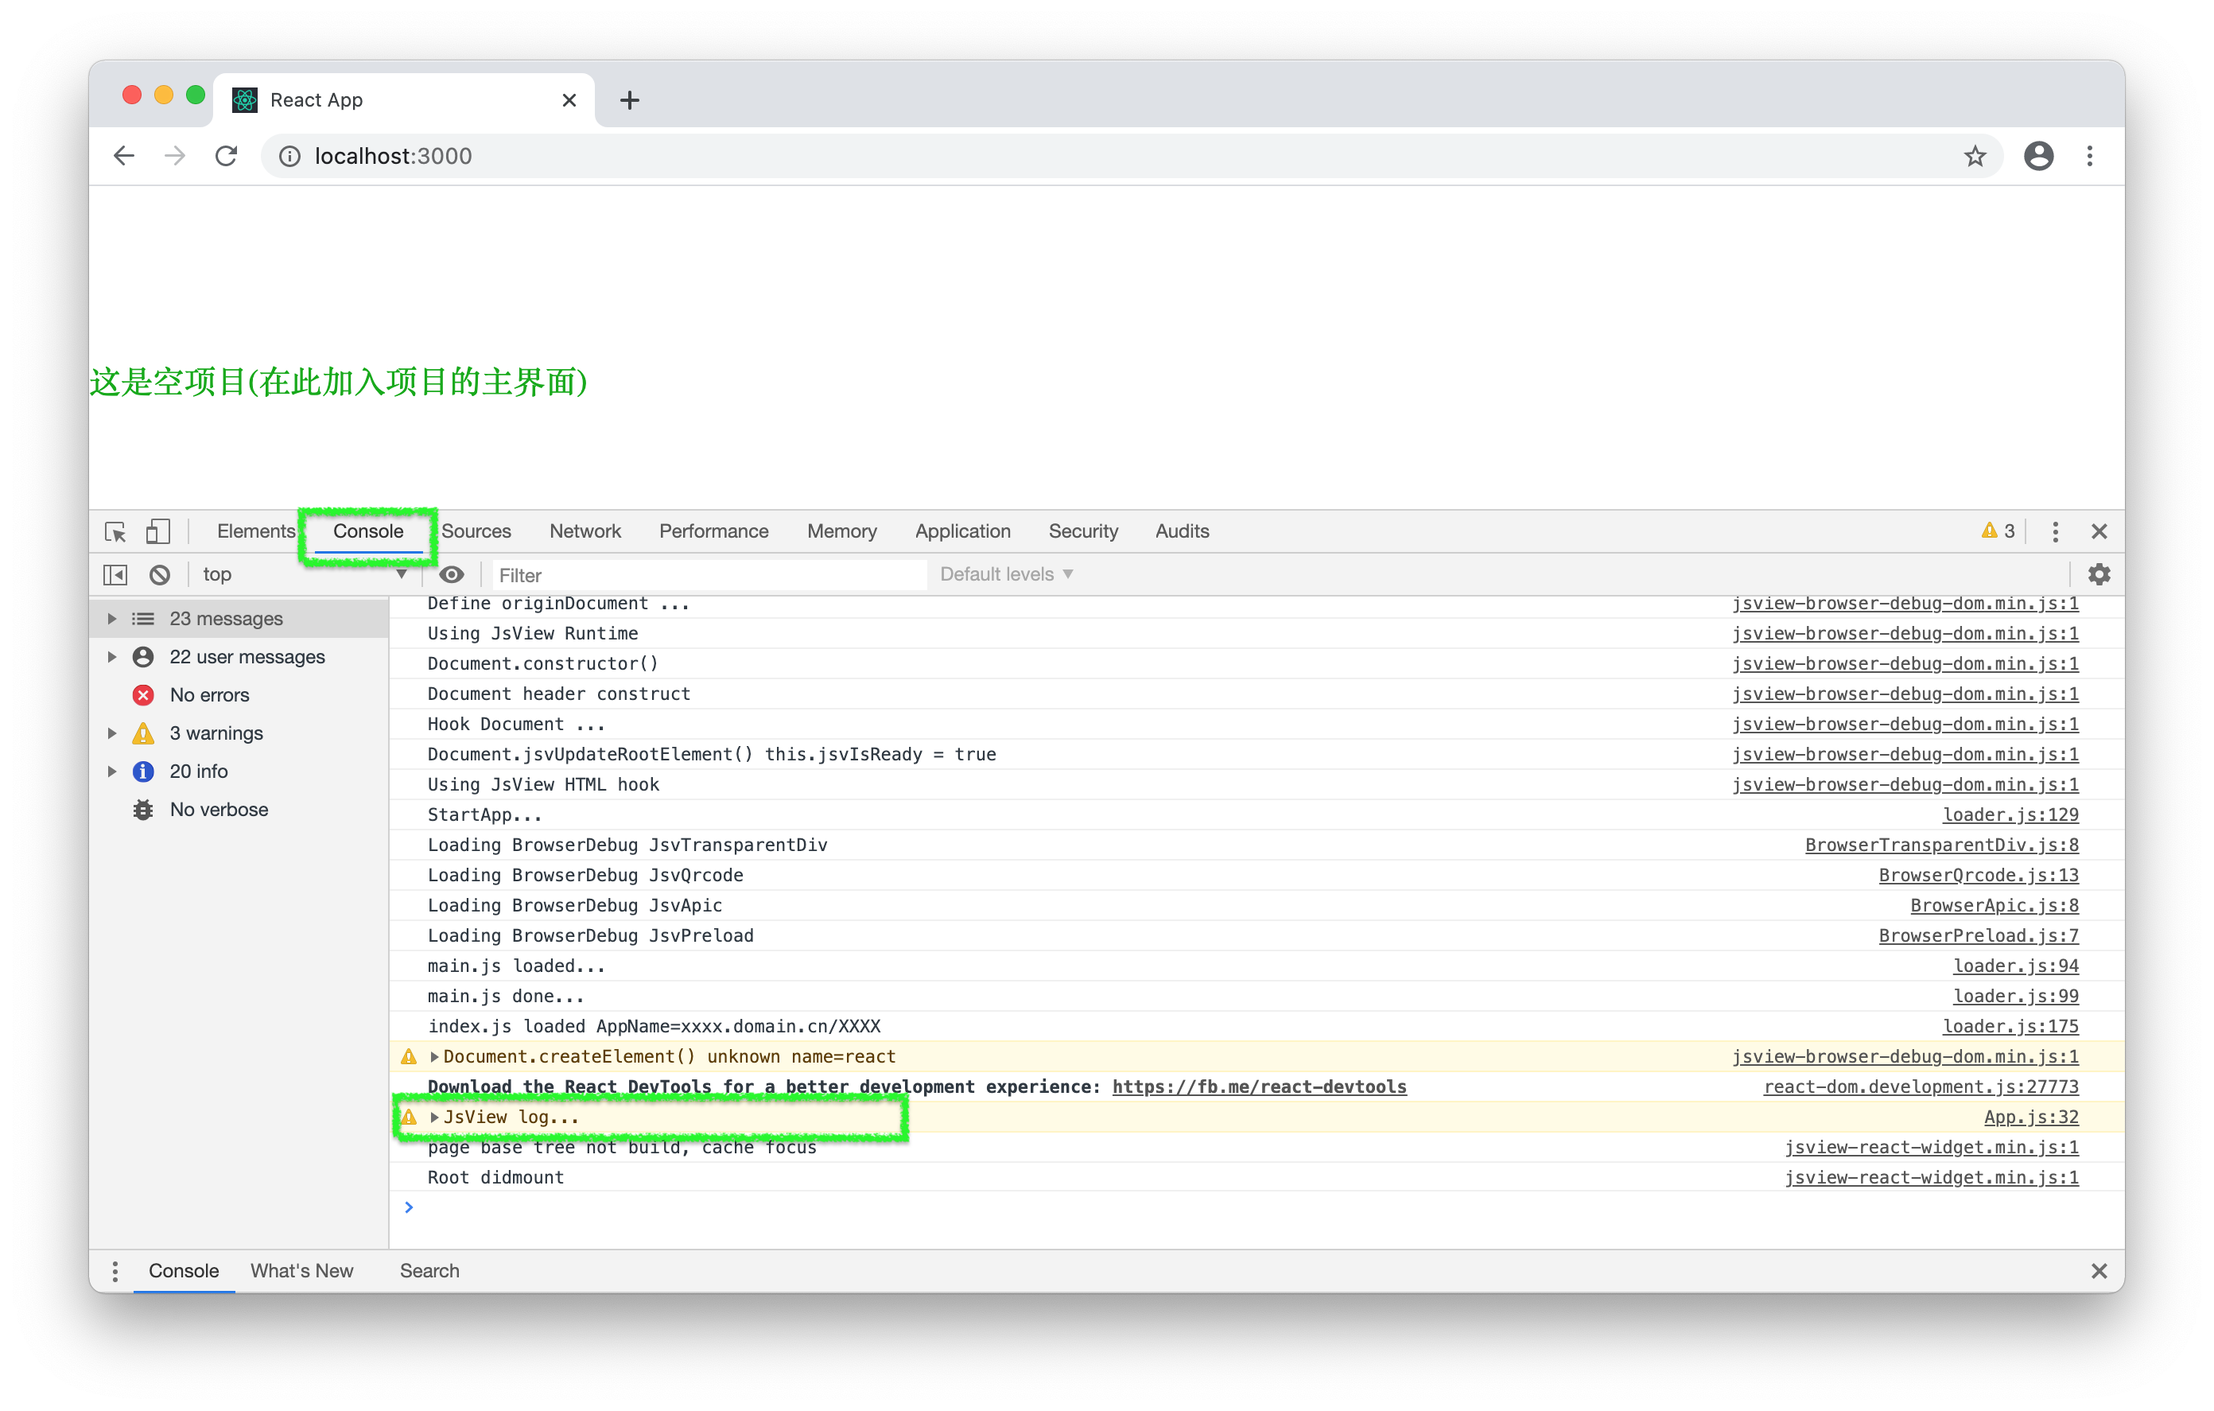This screenshot has height=1411, width=2214.
Task: Open the Default levels dropdown
Action: tap(1006, 575)
